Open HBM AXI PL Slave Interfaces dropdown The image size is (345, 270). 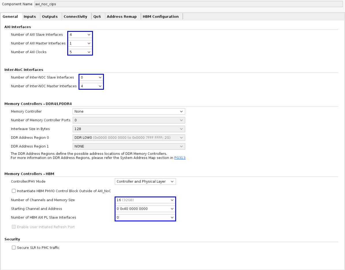point(145,218)
